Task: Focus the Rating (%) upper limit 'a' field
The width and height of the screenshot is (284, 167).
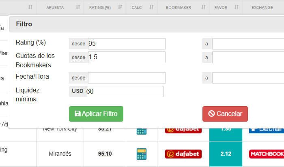Action: [x=247, y=44]
